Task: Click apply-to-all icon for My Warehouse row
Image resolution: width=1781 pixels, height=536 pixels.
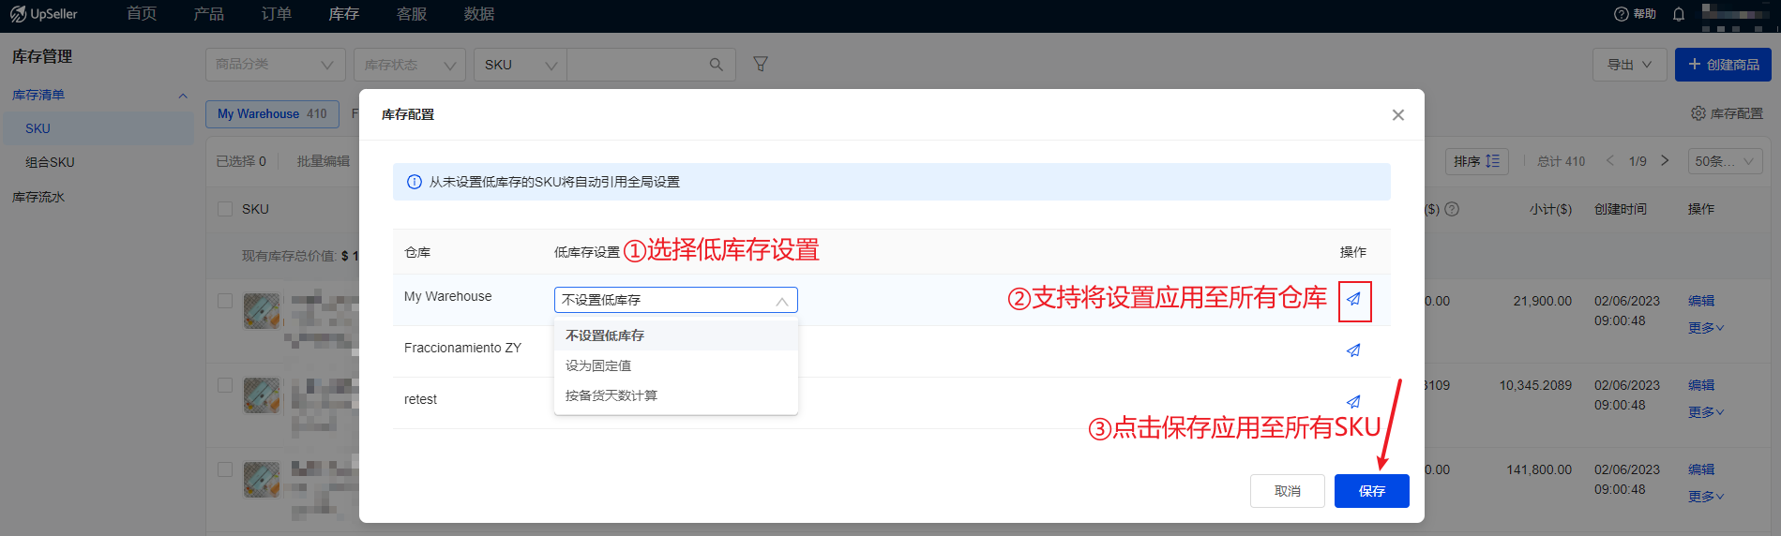Action: tap(1353, 300)
